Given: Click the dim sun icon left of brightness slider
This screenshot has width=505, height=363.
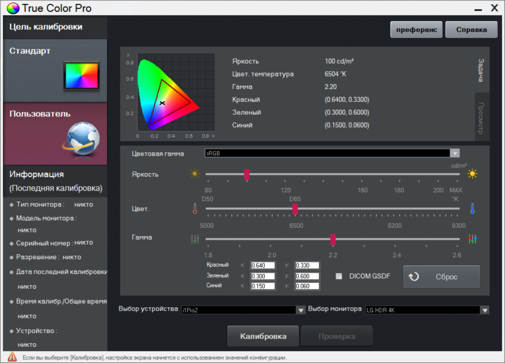Looking at the screenshot, I should click(195, 174).
